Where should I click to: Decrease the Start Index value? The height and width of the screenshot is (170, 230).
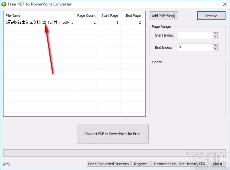[215, 37]
